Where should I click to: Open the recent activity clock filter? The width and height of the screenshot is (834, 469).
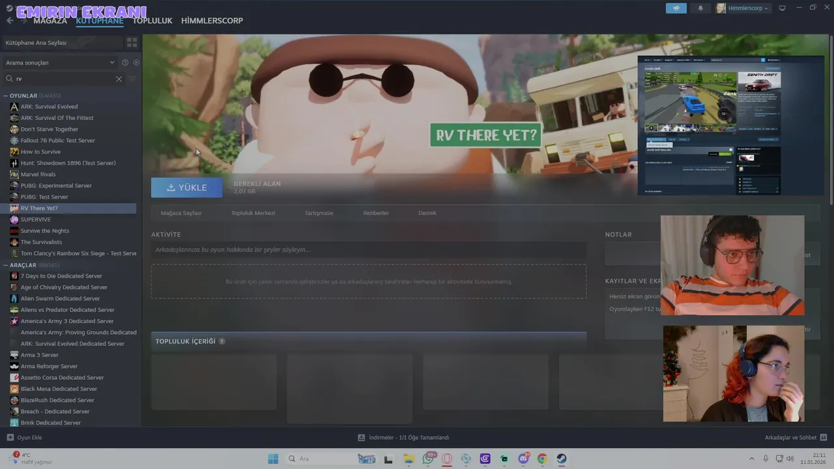(125, 63)
